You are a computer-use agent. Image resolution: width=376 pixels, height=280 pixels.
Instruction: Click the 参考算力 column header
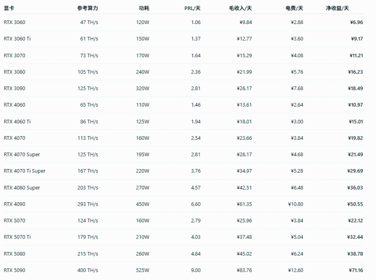click(87, 8)
